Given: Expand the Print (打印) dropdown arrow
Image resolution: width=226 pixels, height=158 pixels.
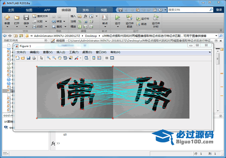Looking at the screenshot, I should (x=46, y=27).
